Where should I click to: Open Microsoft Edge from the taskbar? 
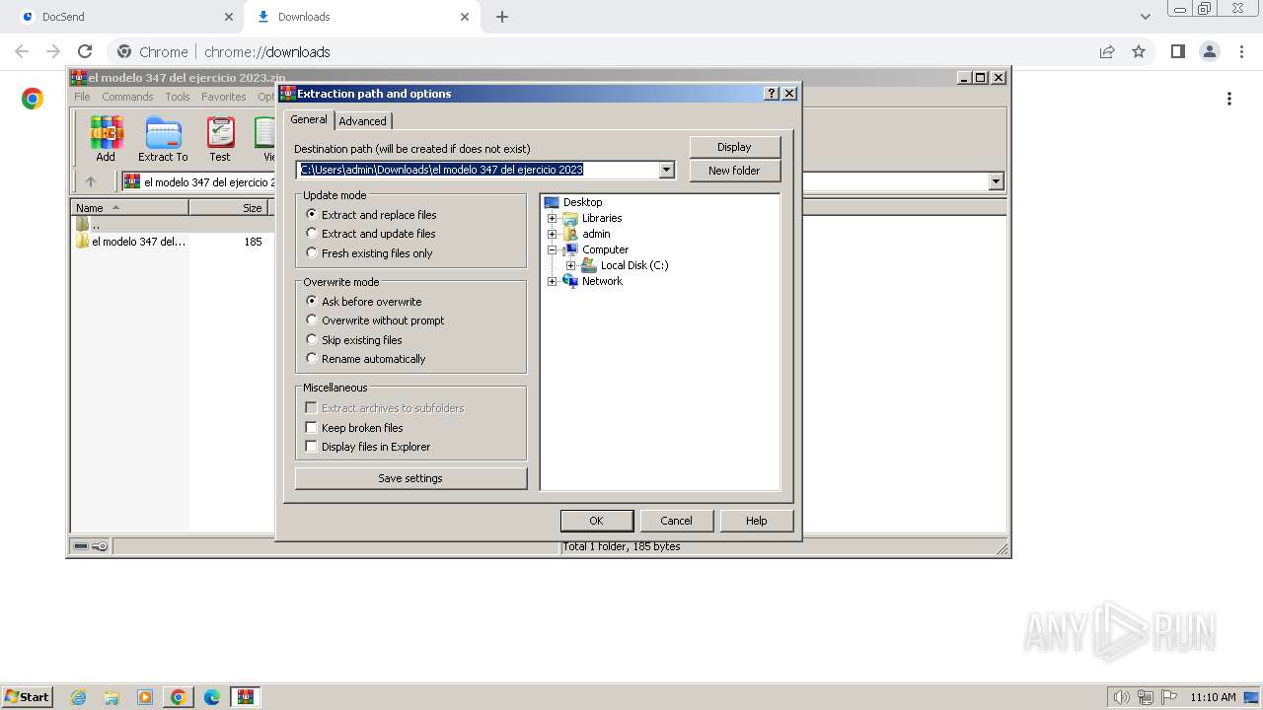click(x=212, y=697)
